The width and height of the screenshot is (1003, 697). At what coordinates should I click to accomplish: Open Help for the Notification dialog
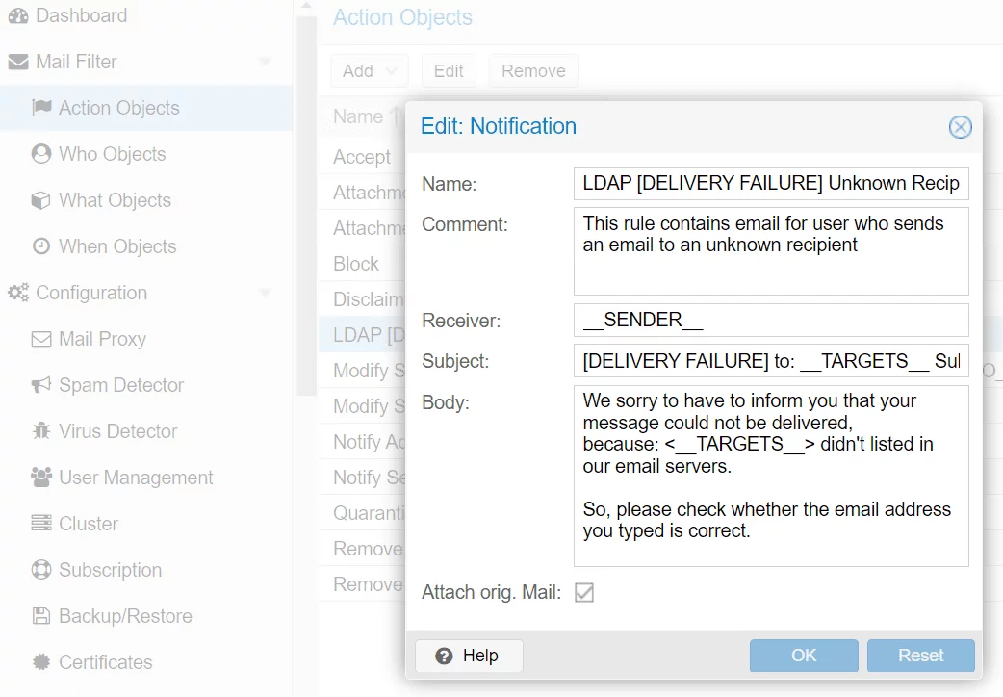coord(469,656)
